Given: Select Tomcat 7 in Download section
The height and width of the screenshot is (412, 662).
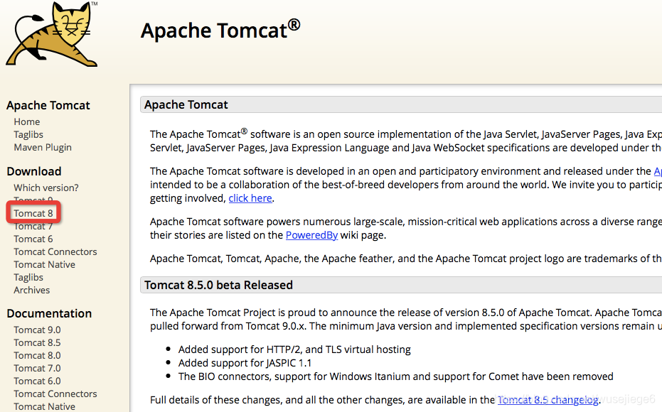Looking at the screenshot, I should (33, 227).
